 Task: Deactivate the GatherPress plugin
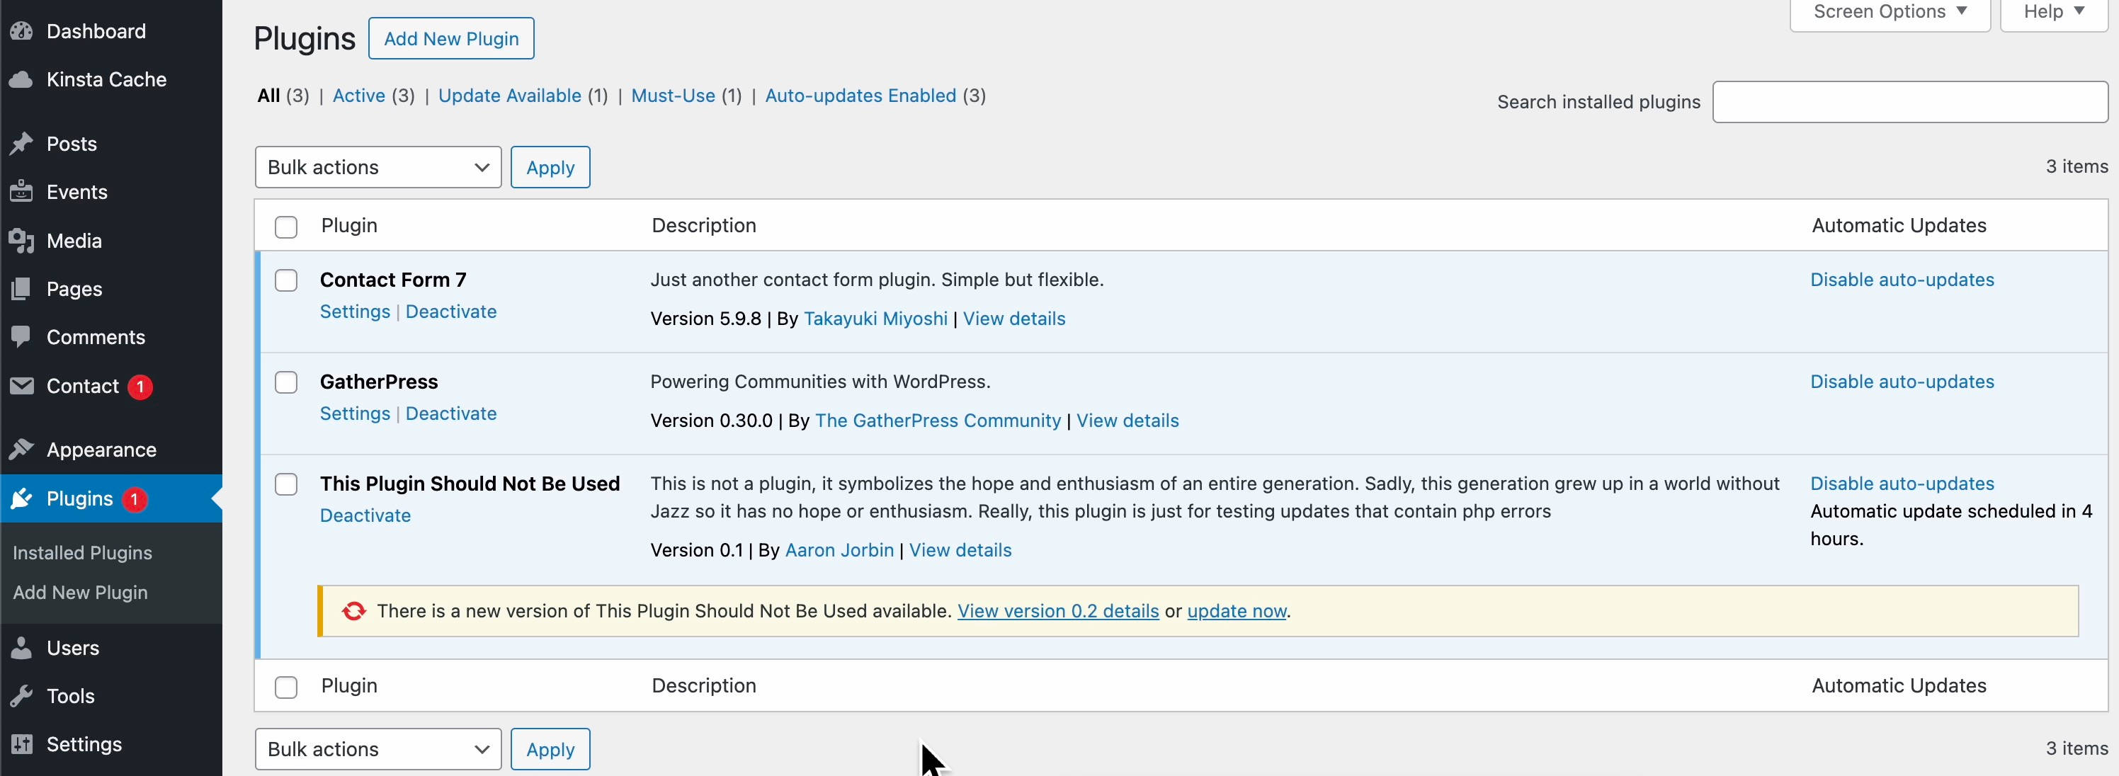pyautogui.click(x=450, y=413)
